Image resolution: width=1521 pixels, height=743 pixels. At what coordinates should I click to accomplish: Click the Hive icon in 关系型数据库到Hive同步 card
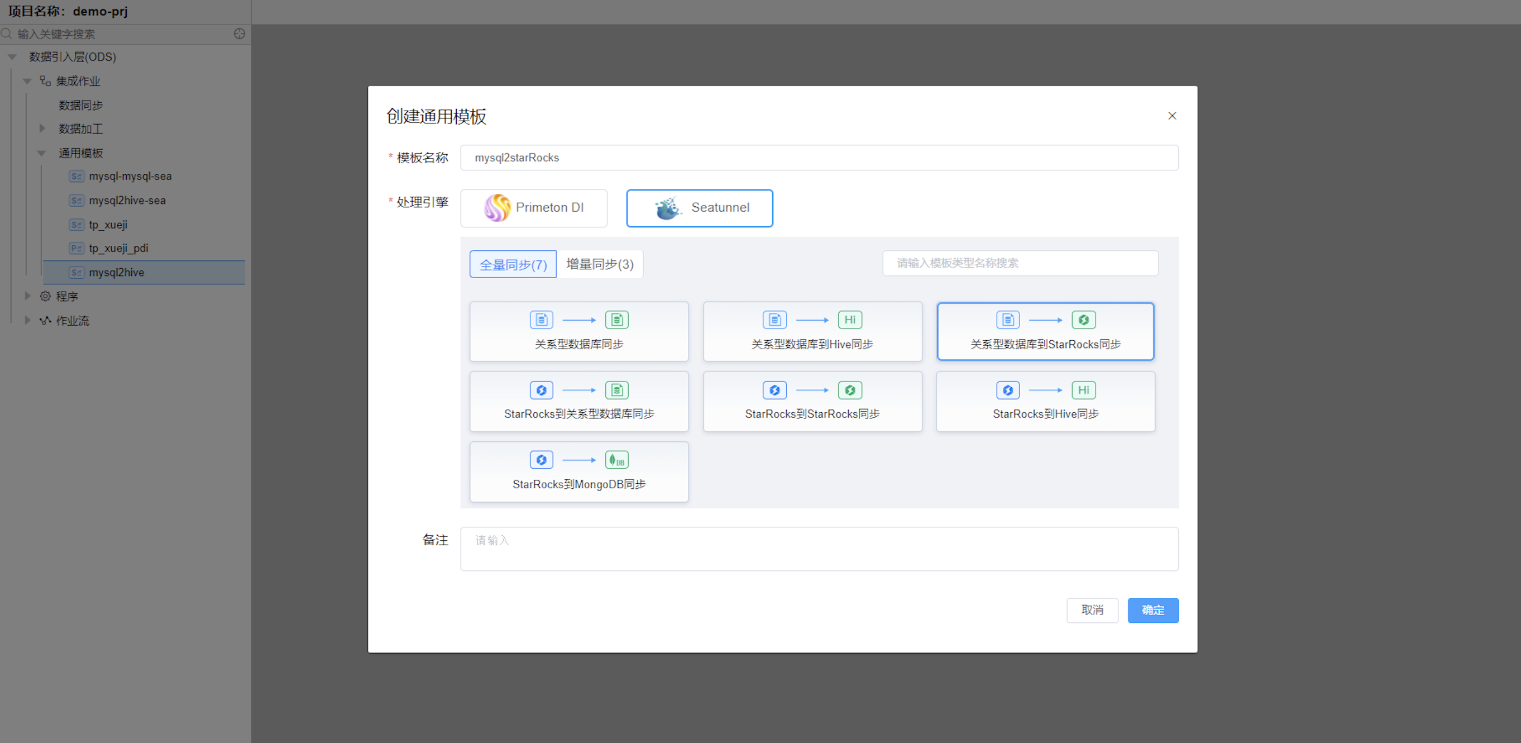click(849, 320)
